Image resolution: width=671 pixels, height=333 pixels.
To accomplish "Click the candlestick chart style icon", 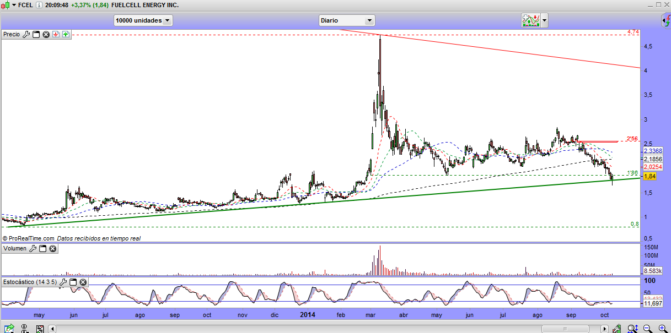I will 5,5.
